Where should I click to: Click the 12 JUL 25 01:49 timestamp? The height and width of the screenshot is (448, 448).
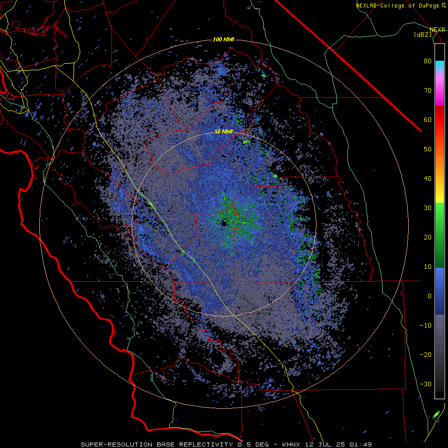point(338,445)
